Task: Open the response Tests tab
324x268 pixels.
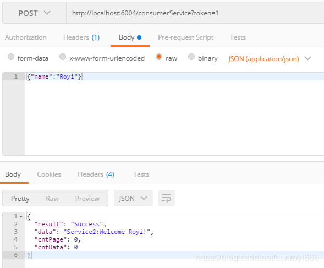Action: click(141, 174)
